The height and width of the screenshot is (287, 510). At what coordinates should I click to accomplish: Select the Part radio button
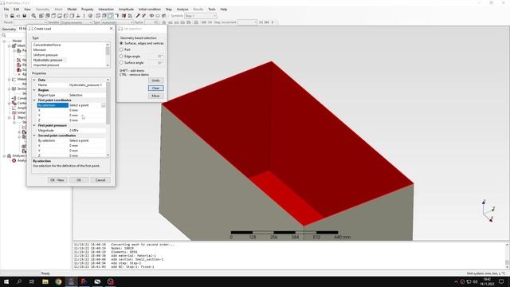[x=121, y=49]
